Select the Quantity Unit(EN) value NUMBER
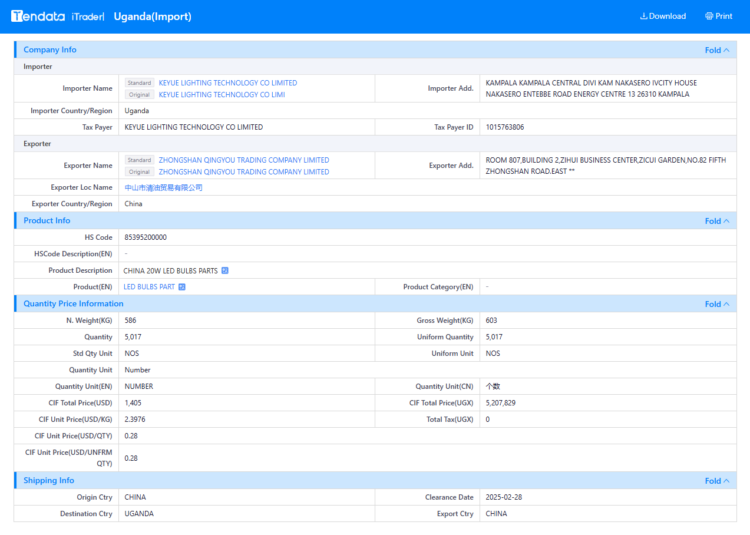Image resolution: width=750 pixels, height=535 pixels. click(x=139, y=387)
